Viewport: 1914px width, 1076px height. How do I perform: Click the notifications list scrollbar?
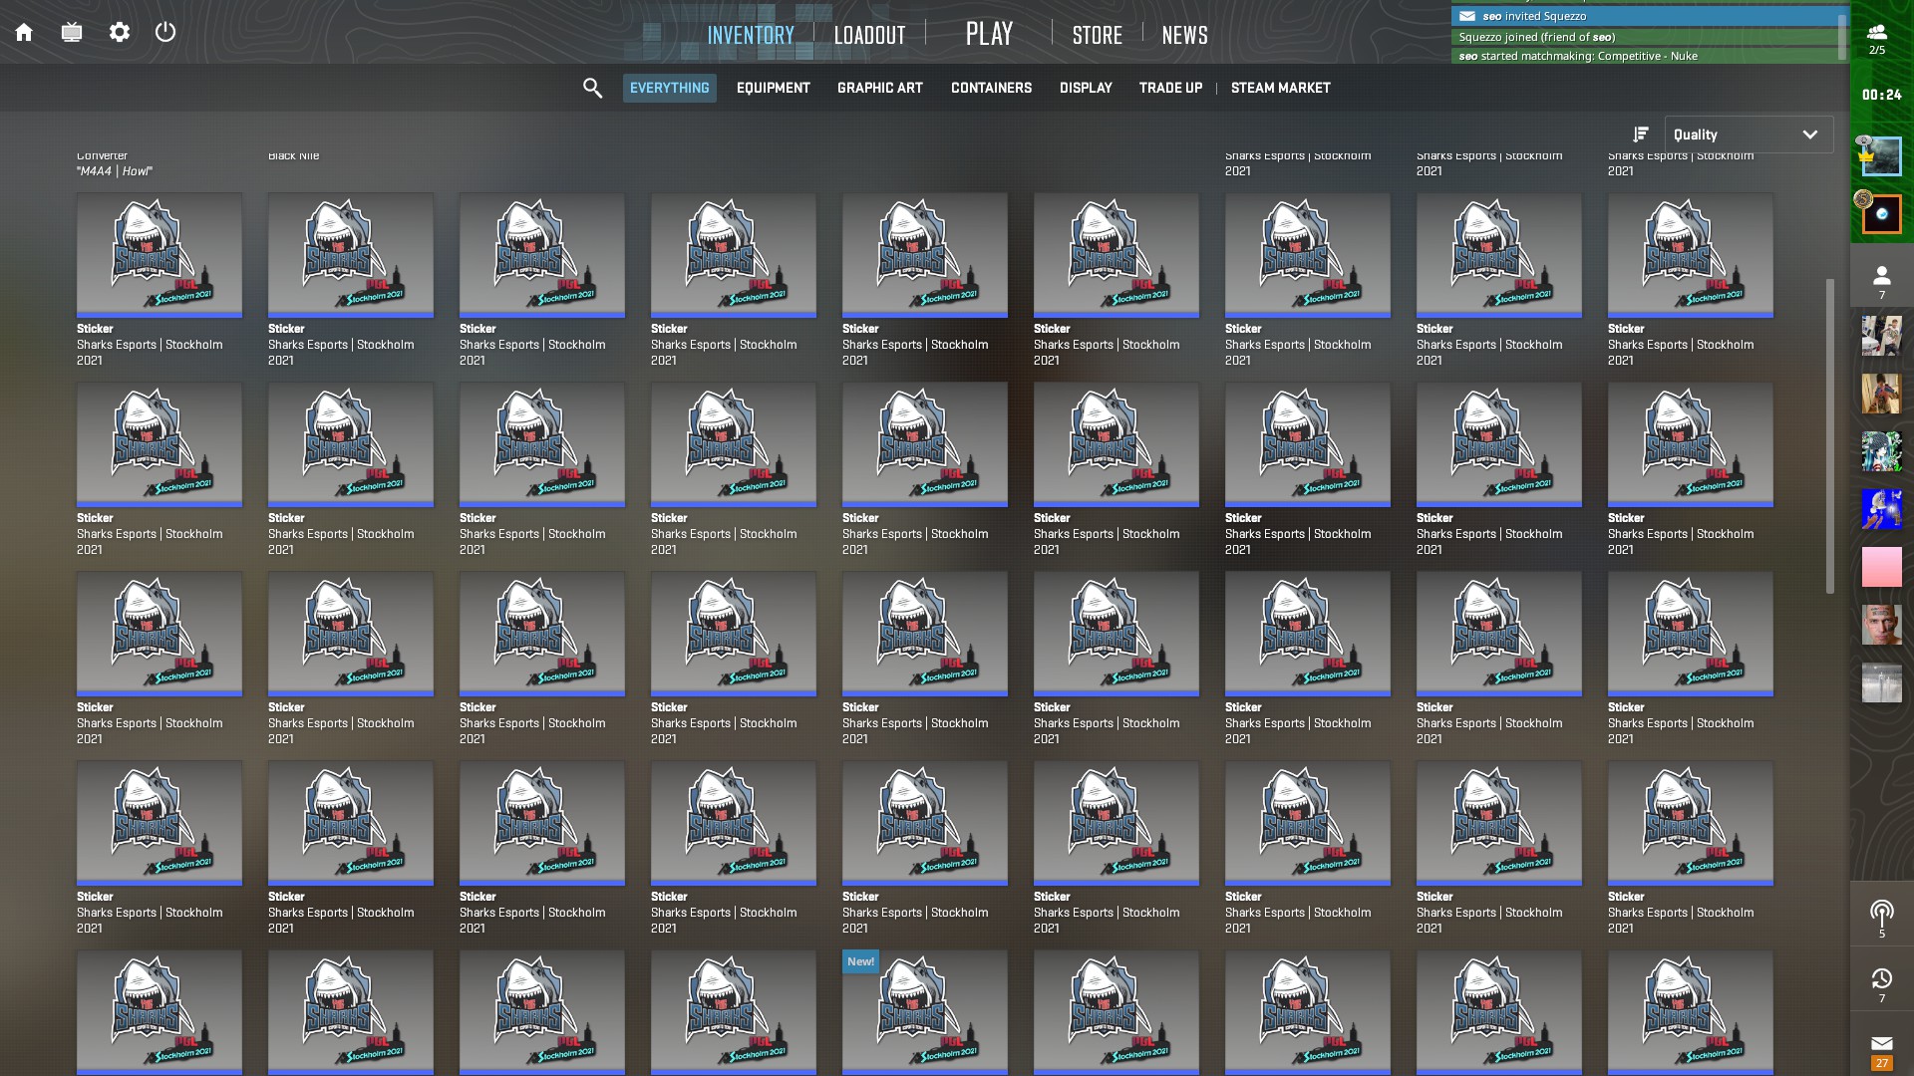tap(1842, 36)
